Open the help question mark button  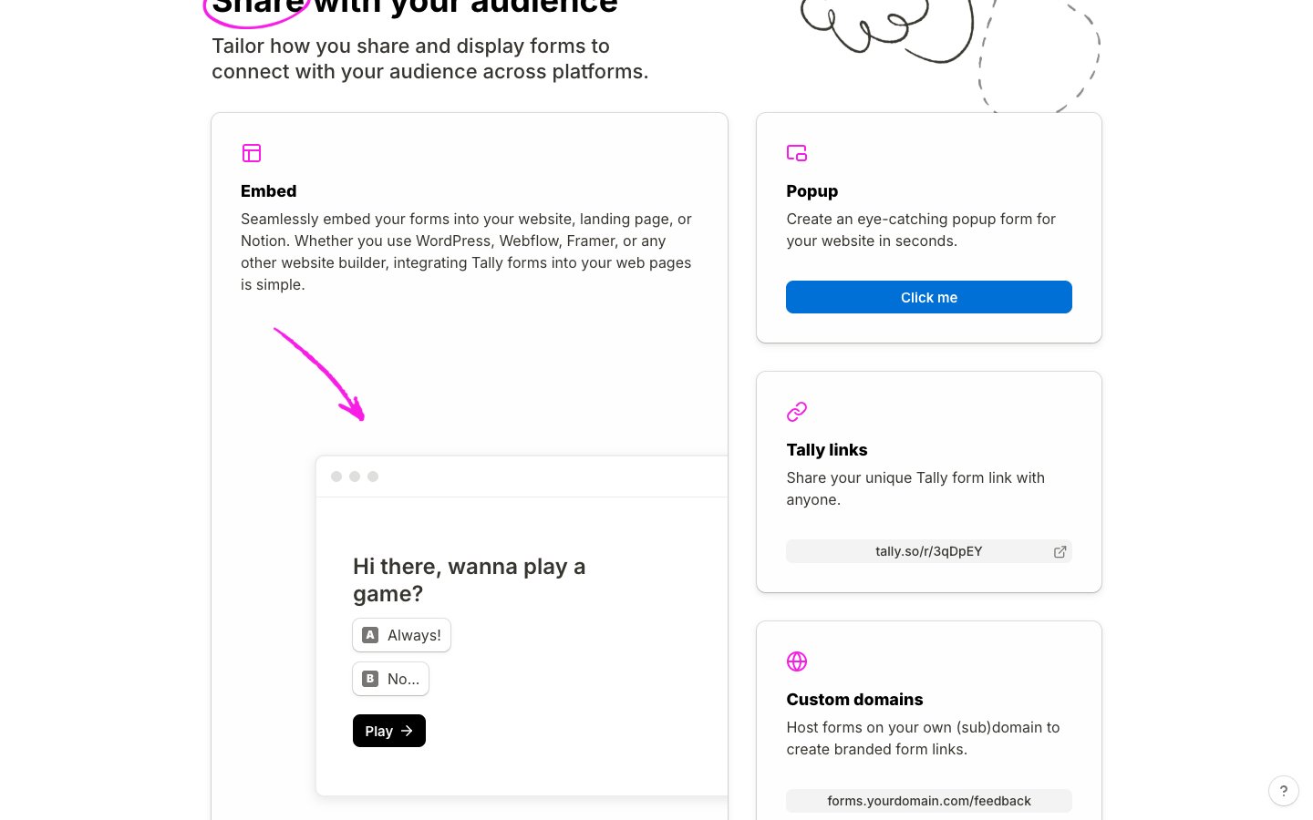(x=1283, y=791)
